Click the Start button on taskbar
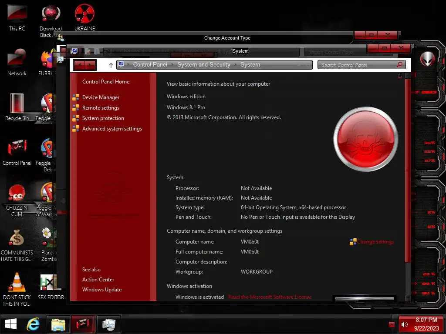Image resolution: width=446 pixels, height=334 pixels. [x=11, y=324]
